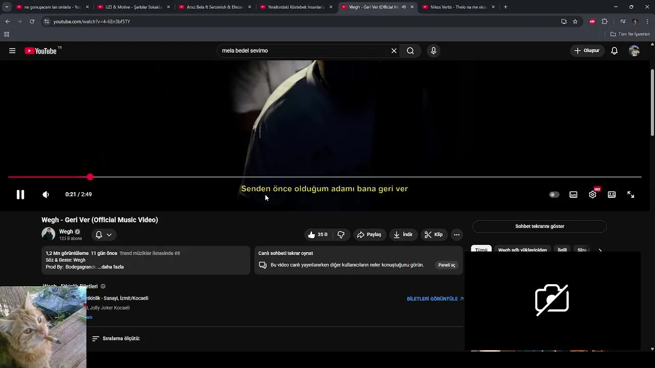
Task: Bookmark this page with star
Action: (x=575, y=21)
